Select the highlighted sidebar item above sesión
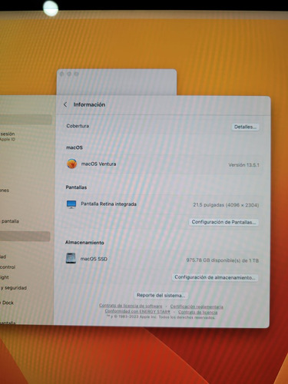 pos(25,120)
